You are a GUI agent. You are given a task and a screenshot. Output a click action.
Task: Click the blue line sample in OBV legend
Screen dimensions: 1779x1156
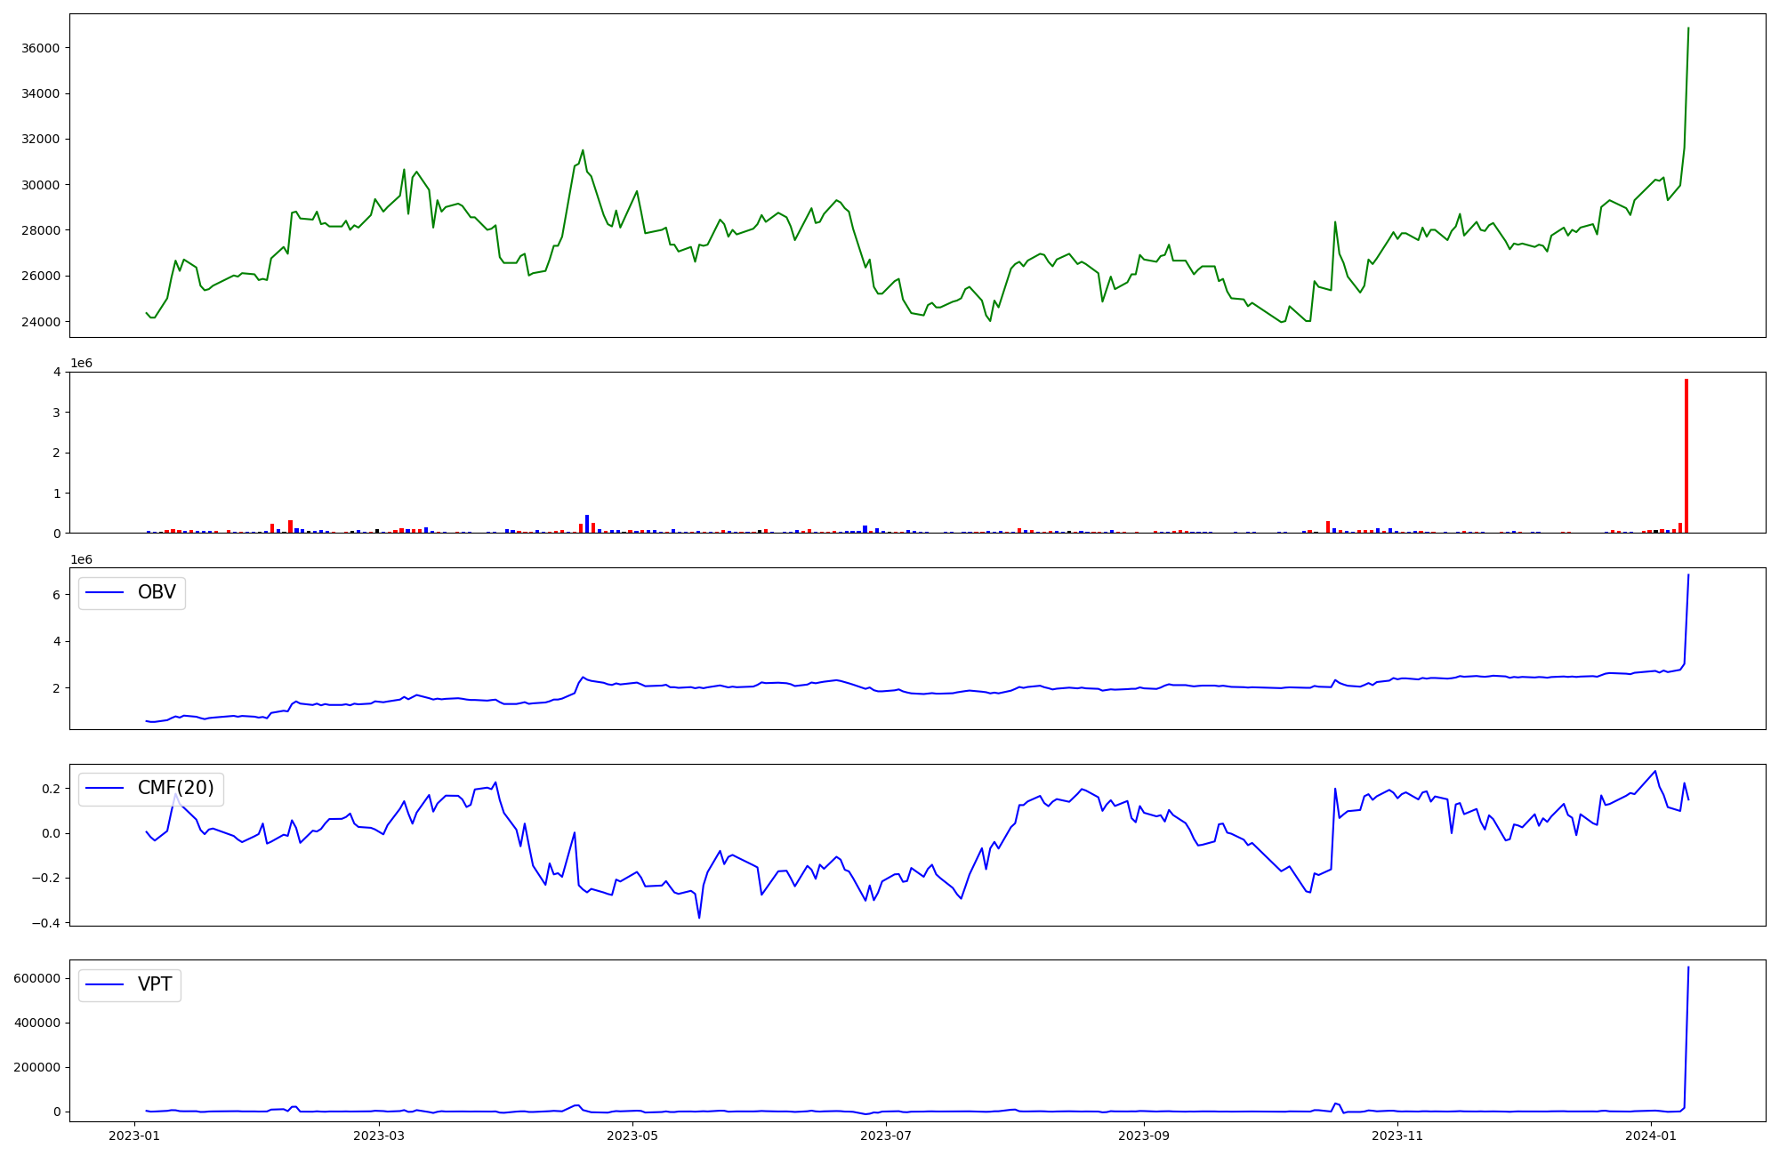106,592
